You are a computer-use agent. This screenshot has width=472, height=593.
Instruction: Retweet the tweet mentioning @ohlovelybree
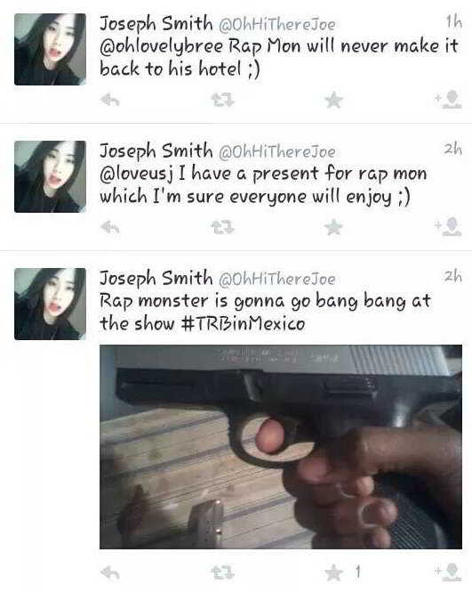(x=223, y=101)
